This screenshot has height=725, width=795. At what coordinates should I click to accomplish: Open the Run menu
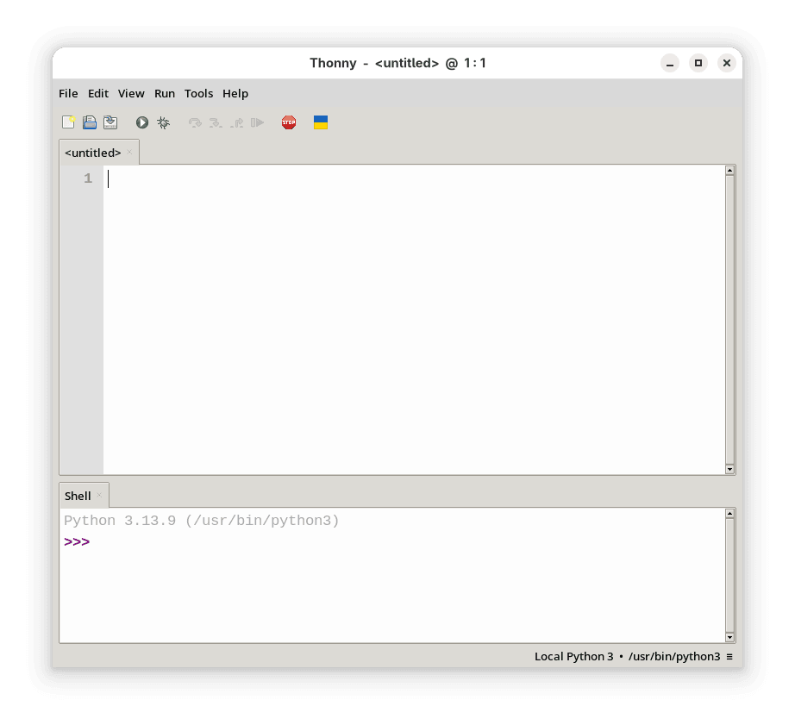point(165,93)
